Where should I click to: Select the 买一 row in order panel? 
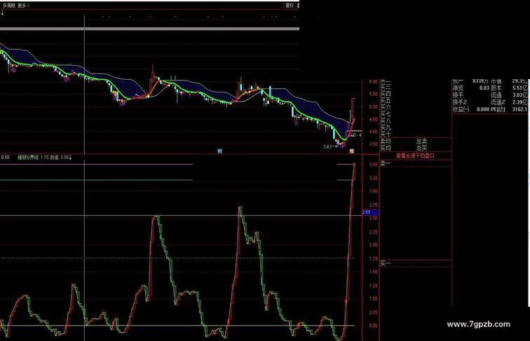pyautogui.click(x=386, y=263)
